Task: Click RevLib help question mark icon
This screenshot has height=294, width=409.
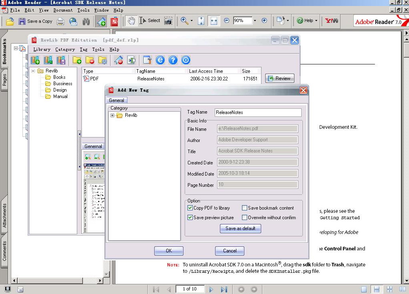Action: pyautogui.click(x=173, y=60)
